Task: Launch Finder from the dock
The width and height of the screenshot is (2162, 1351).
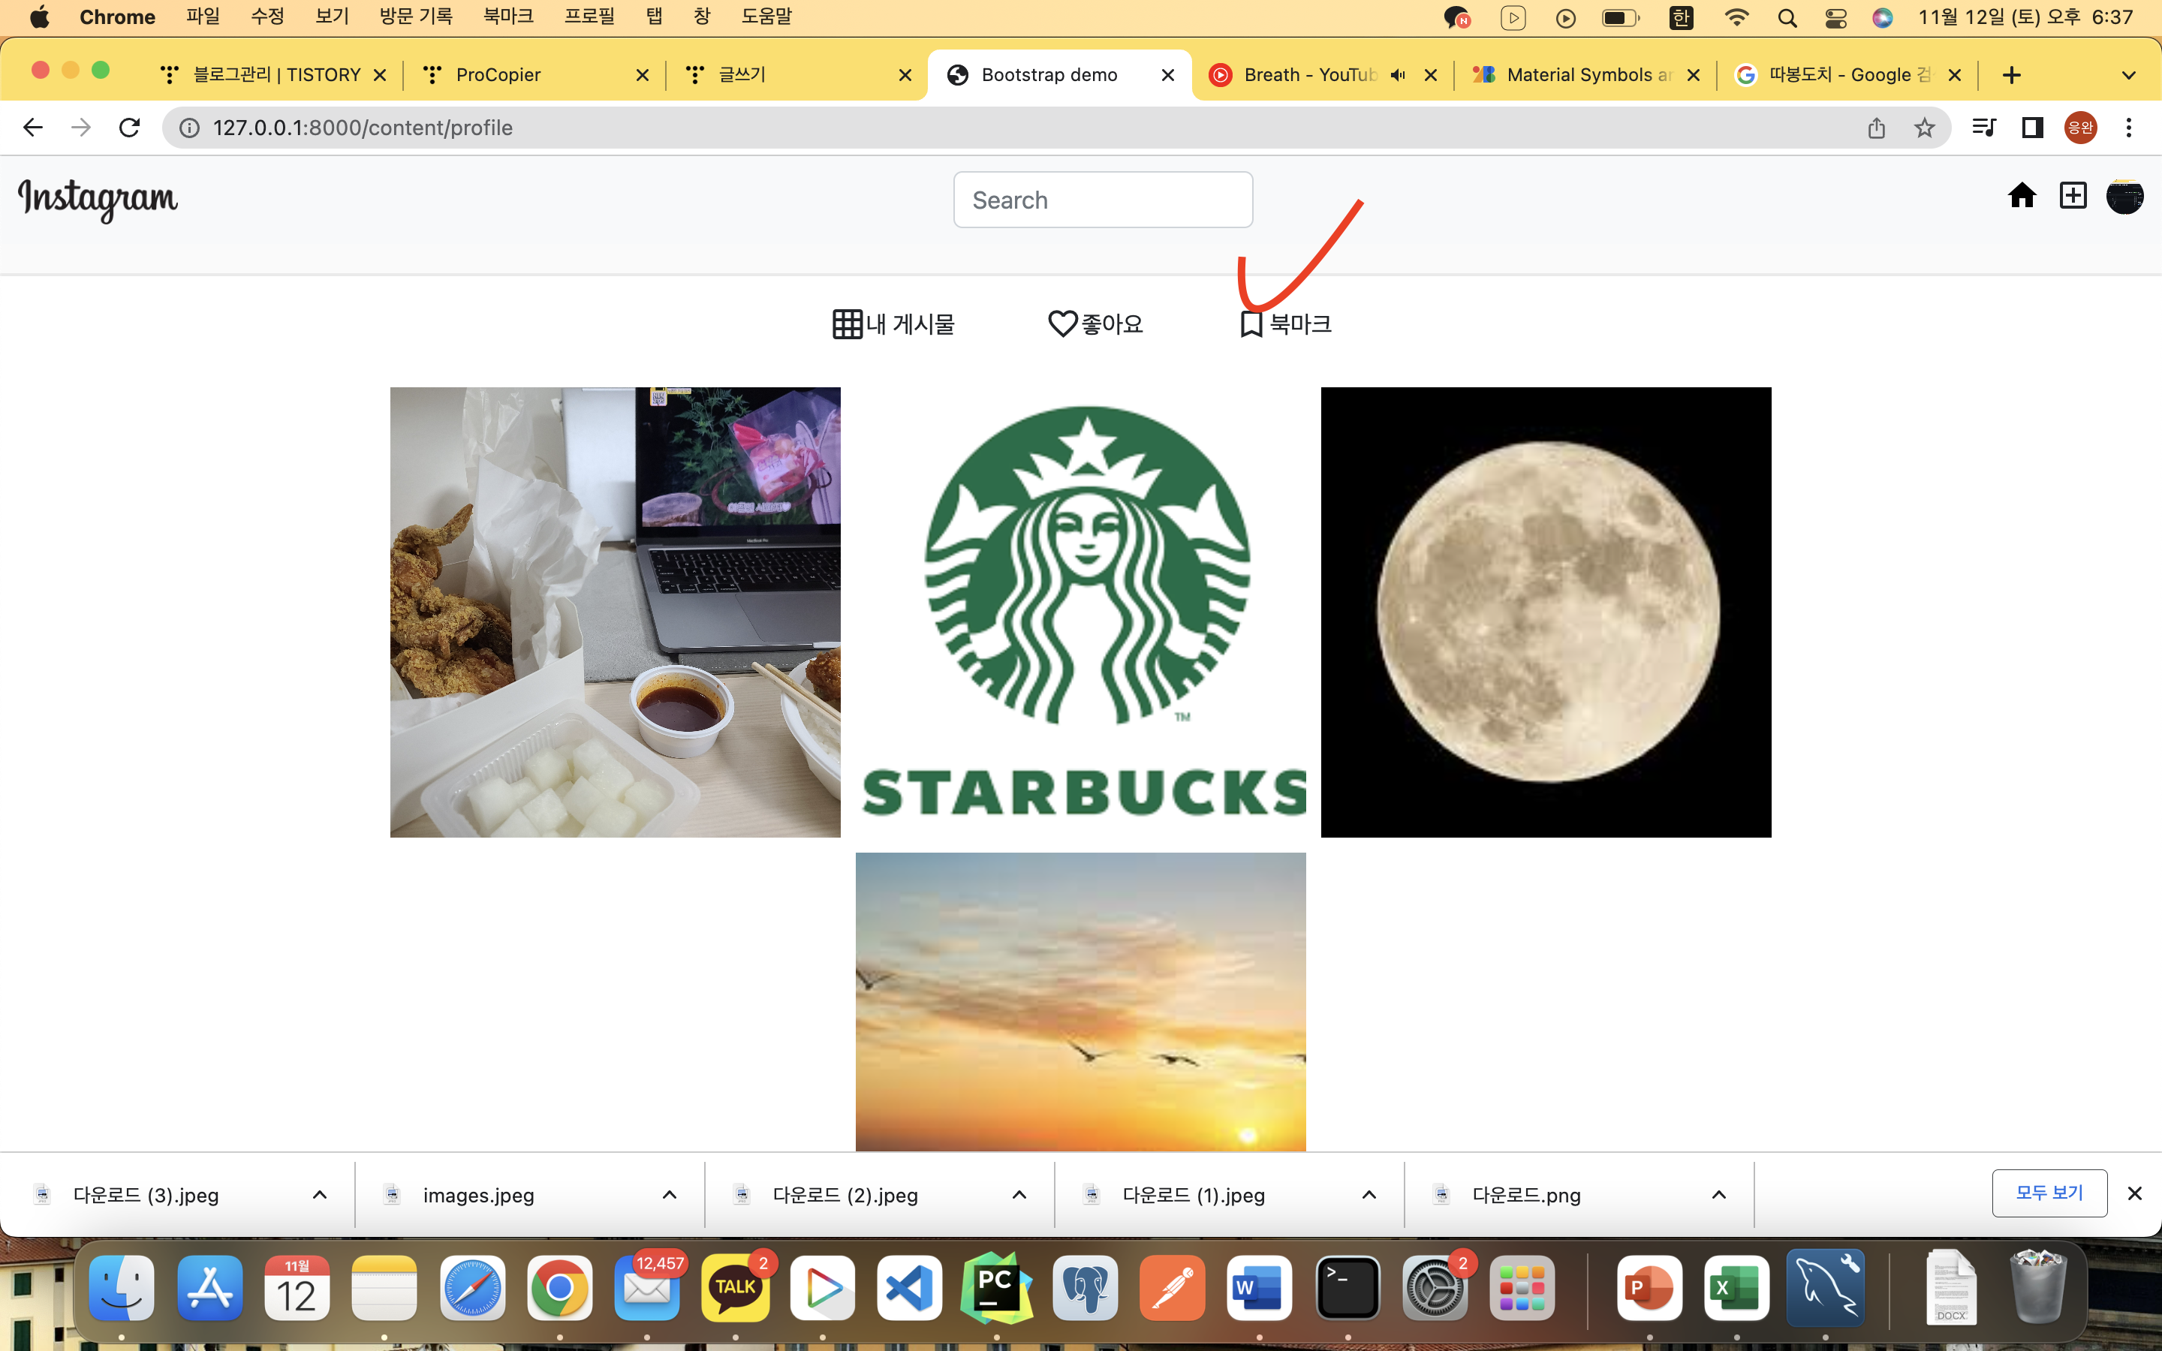Action: 122,1287
